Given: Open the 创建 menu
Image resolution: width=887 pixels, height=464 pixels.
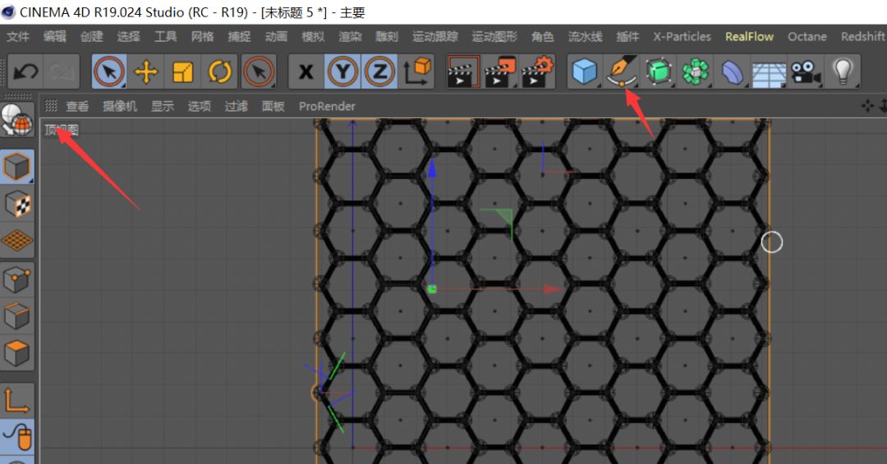Looking at the screenshot, I should tap(91, 37).
